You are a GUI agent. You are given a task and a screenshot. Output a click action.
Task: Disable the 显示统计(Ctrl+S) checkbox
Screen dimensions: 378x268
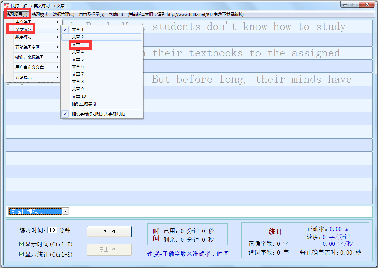click(x=21, y=254)
